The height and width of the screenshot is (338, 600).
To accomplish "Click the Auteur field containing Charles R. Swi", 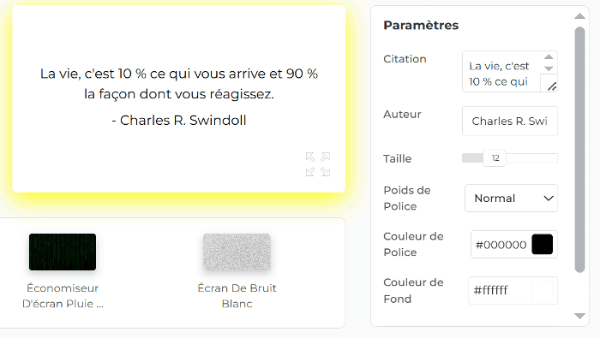I will 510,121.
